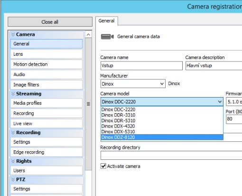The height and width of the screenshot is (196, 242).
Task: Open Settings under PTZ section
Action: [x=47, y=189]
